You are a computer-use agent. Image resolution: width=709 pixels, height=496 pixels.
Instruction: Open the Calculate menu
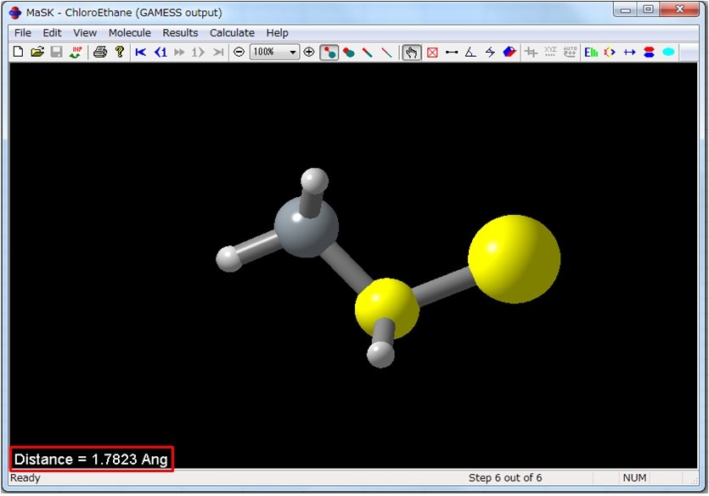point(232,32)
